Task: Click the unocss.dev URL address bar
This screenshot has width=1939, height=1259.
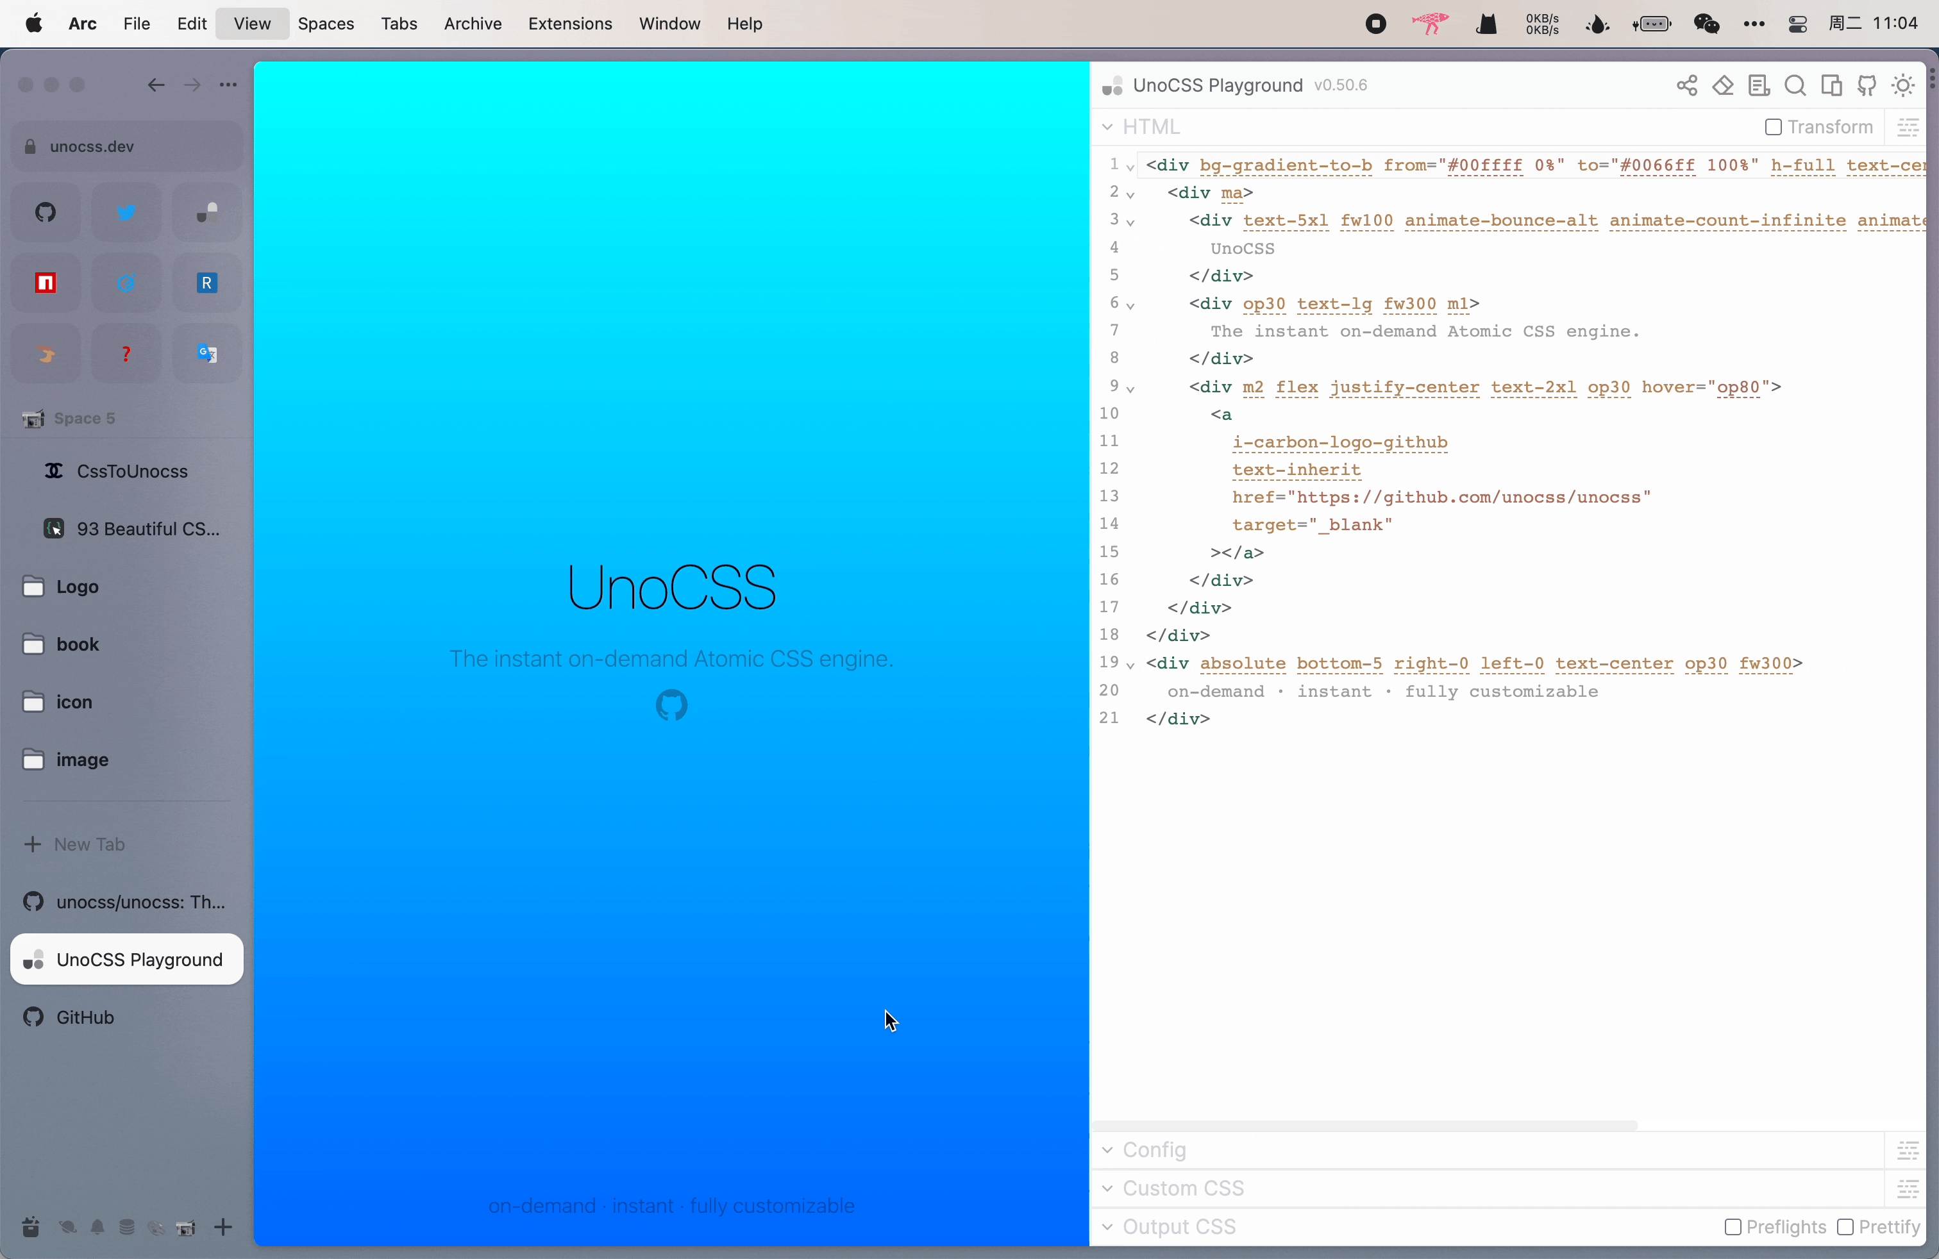Action: coord(127,147)
